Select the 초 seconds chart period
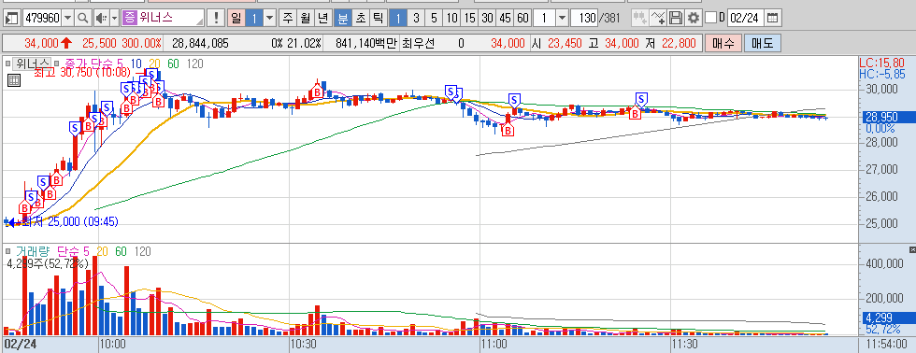Viewport: 916px width, 353px height. 361,18
